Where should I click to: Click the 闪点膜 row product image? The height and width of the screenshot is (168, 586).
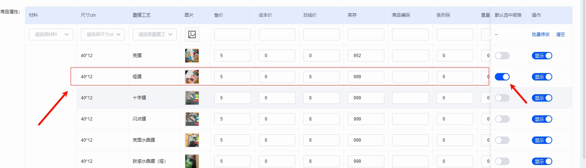pyautogui.click(x=192, y=119)
